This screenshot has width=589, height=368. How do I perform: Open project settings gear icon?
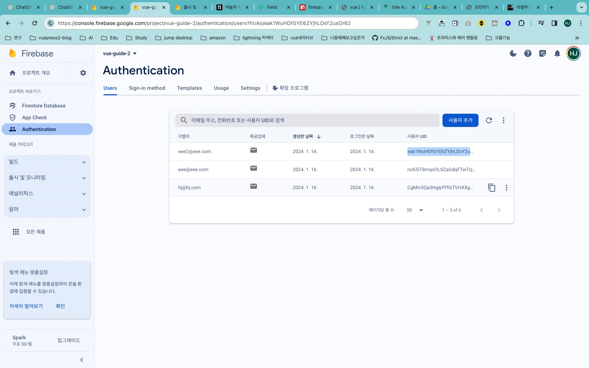pos(83,73)
